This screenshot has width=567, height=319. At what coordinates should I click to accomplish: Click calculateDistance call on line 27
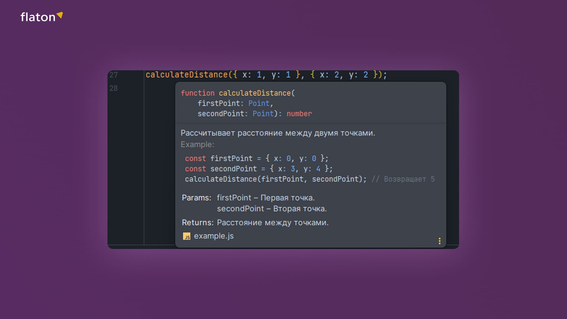click(187, 75)
